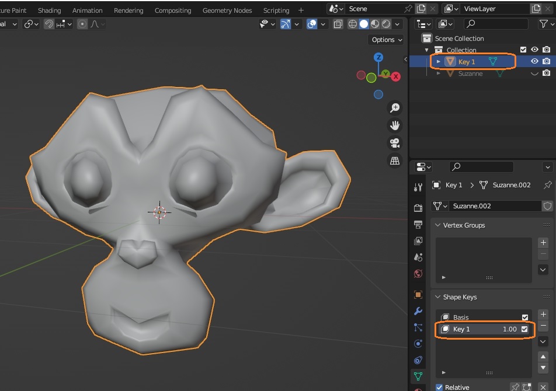
Task: Enable snapping with the magnet icon
Action: (x=50, y=24)
